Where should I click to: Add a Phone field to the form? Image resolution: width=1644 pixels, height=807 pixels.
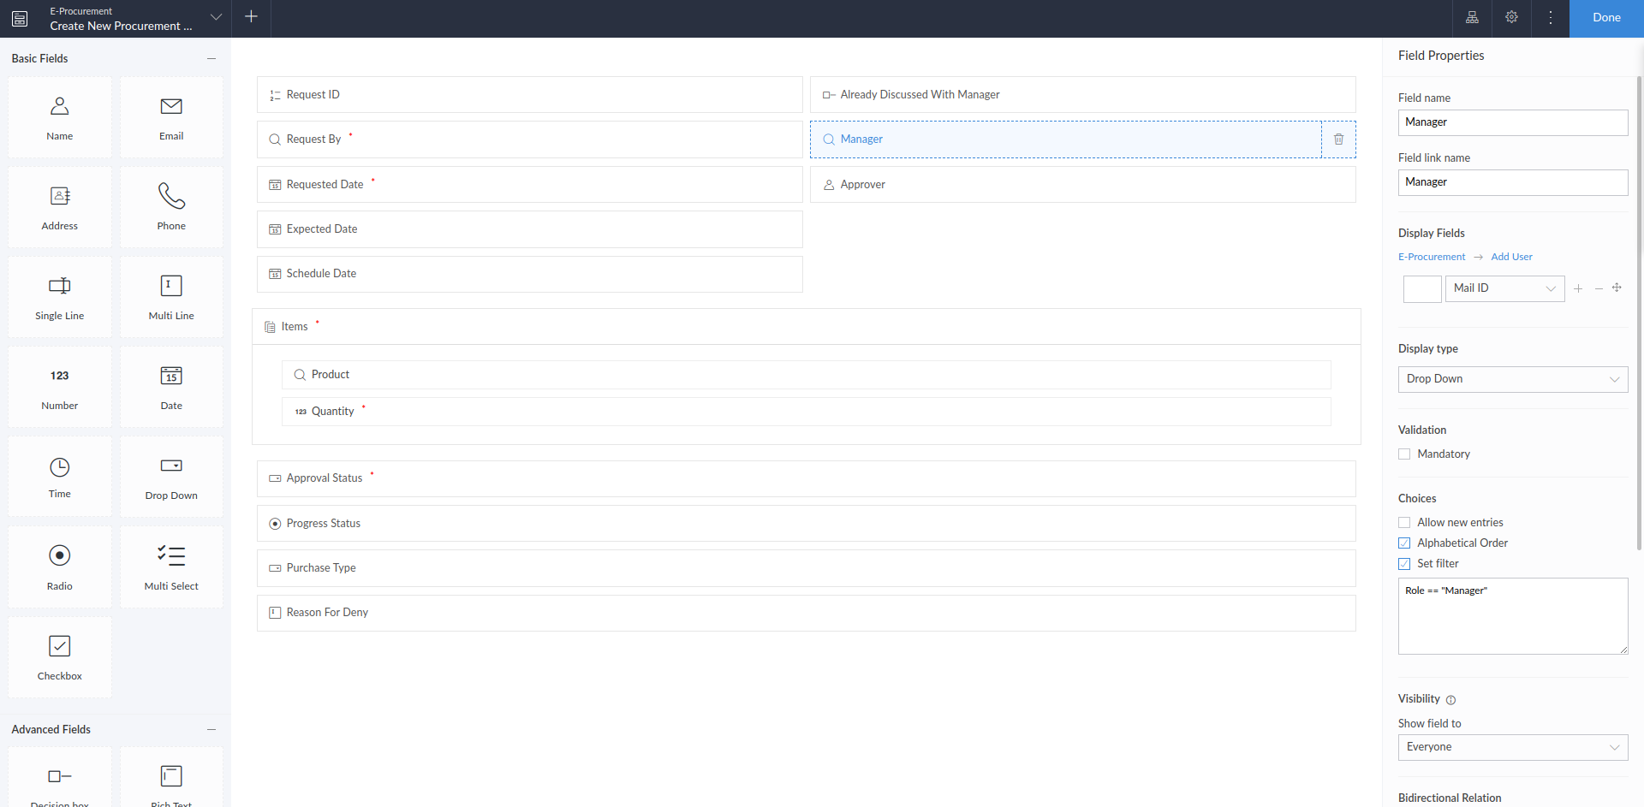click(170, 206)
